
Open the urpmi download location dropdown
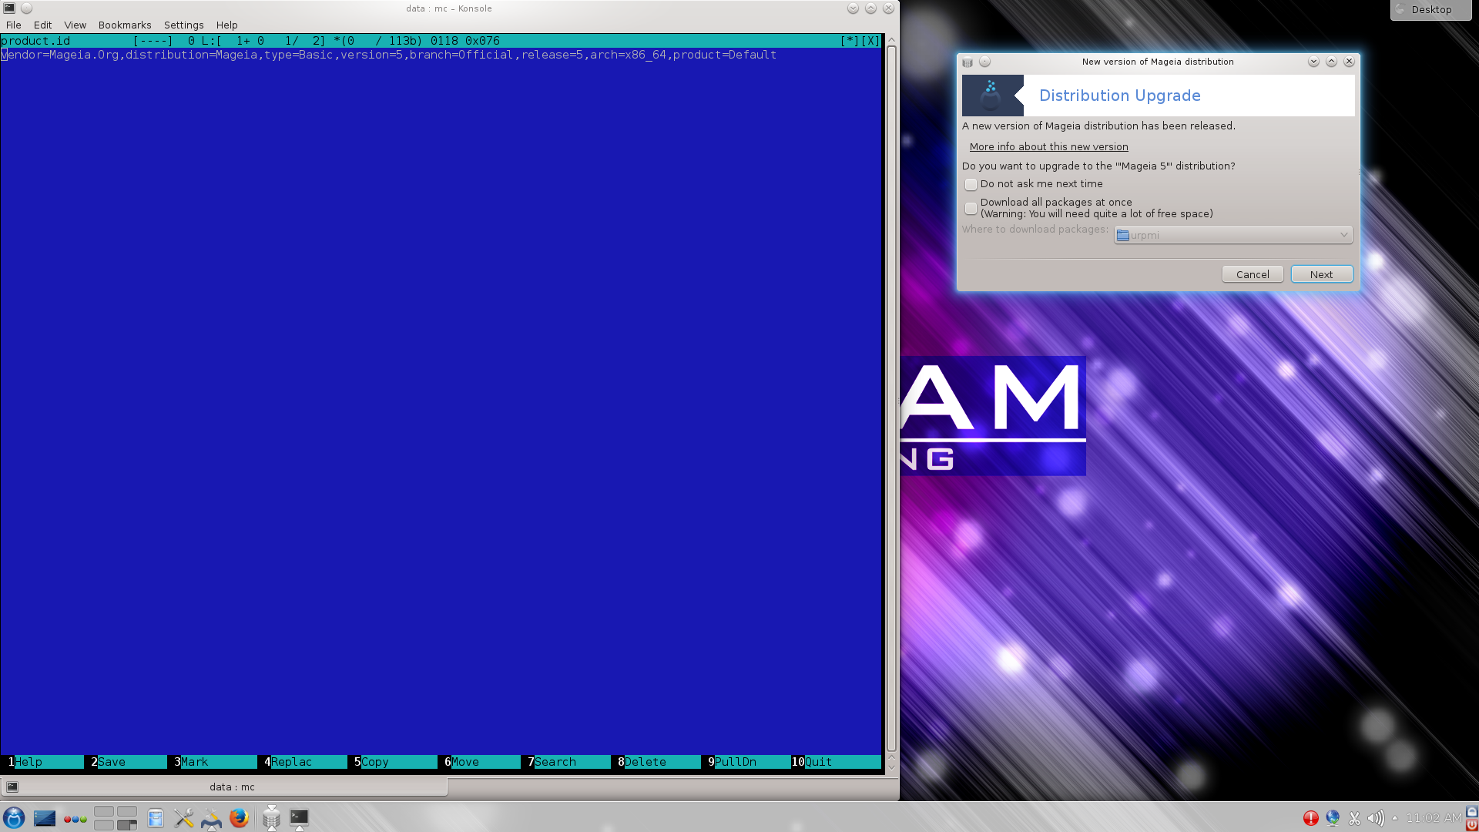[1232, 235]
